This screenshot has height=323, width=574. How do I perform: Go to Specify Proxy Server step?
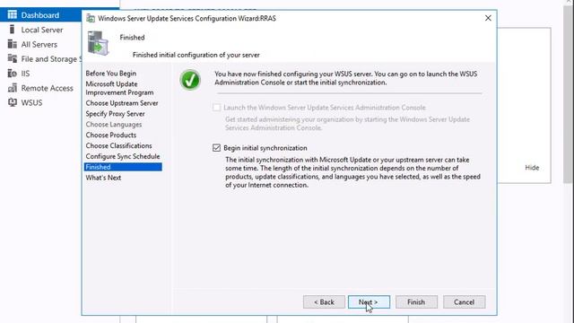coord(116,114)
